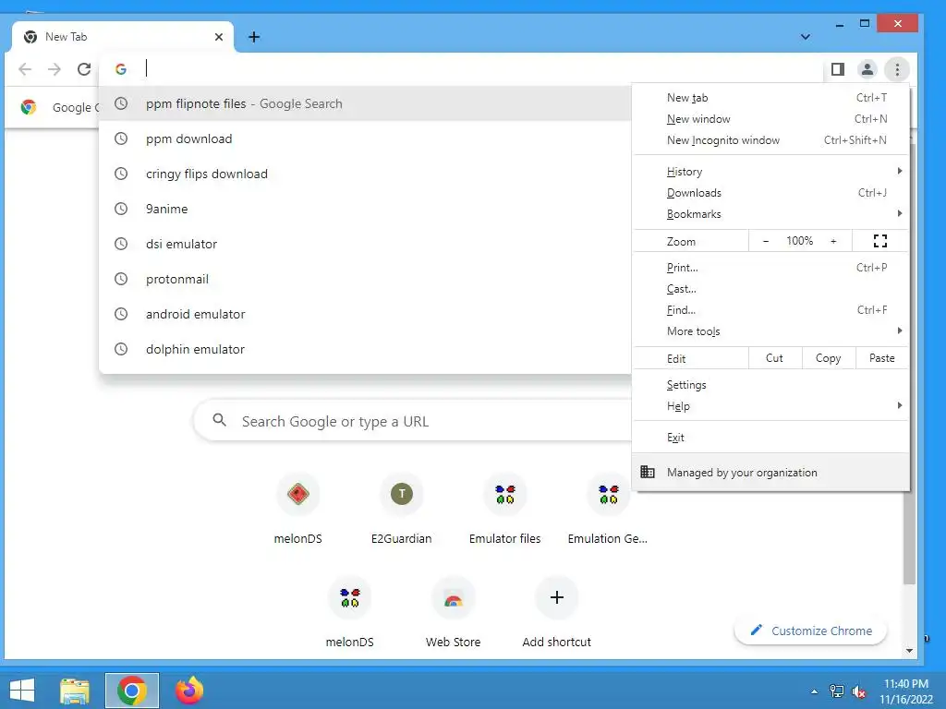946x709 pixels.
Task: Click the Chrome three-dot menu icon
Action: pyautogui.click(x=897, y=69)
